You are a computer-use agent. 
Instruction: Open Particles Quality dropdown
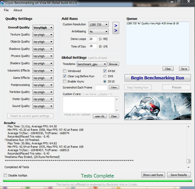[43, 92]
